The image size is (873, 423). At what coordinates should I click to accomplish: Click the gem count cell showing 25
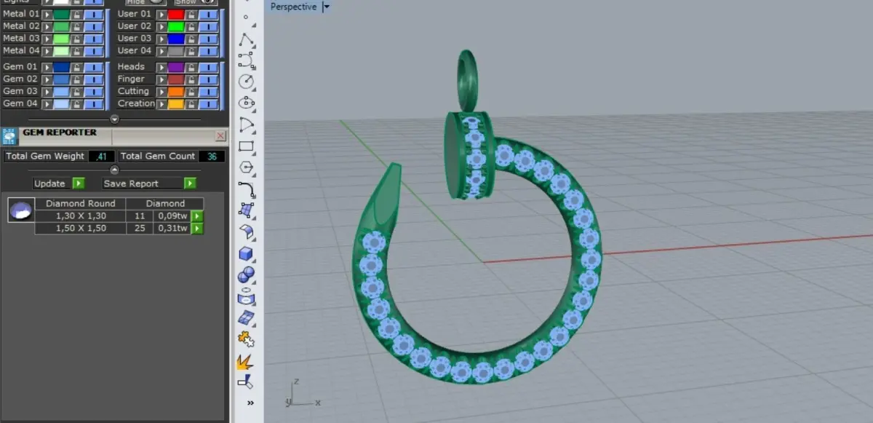coord(141,229)
